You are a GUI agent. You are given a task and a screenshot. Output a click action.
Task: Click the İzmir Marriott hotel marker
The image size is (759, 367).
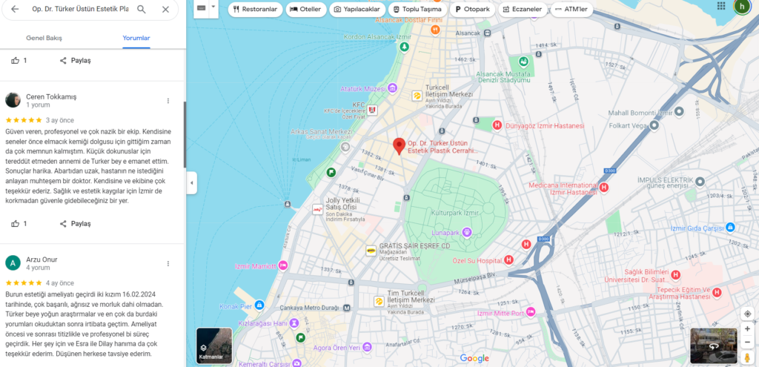[283, 266]
